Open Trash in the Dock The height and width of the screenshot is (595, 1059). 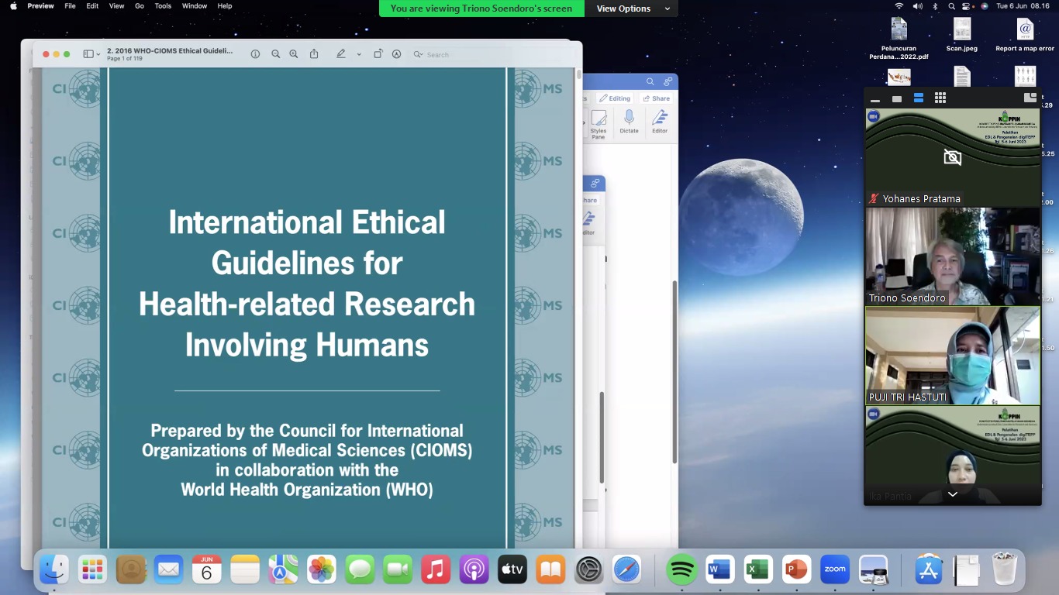pyautogui.click(x=1005, y=570)
